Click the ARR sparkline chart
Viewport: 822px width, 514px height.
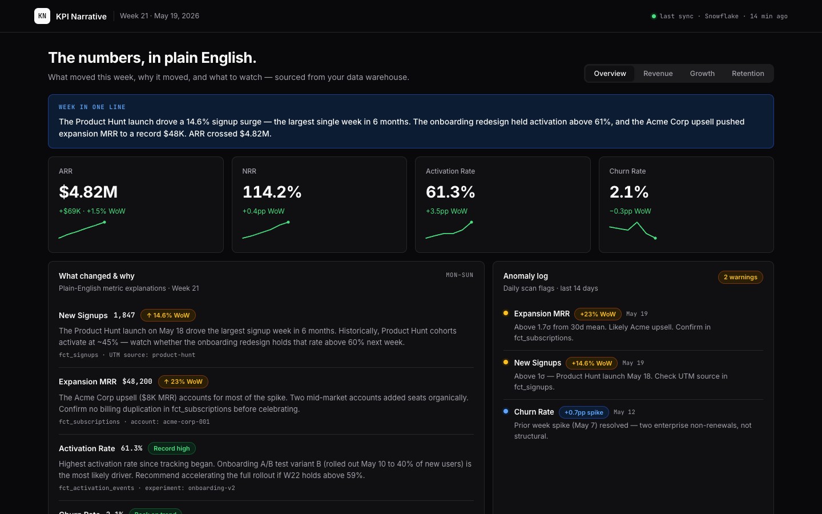[82, 230]
